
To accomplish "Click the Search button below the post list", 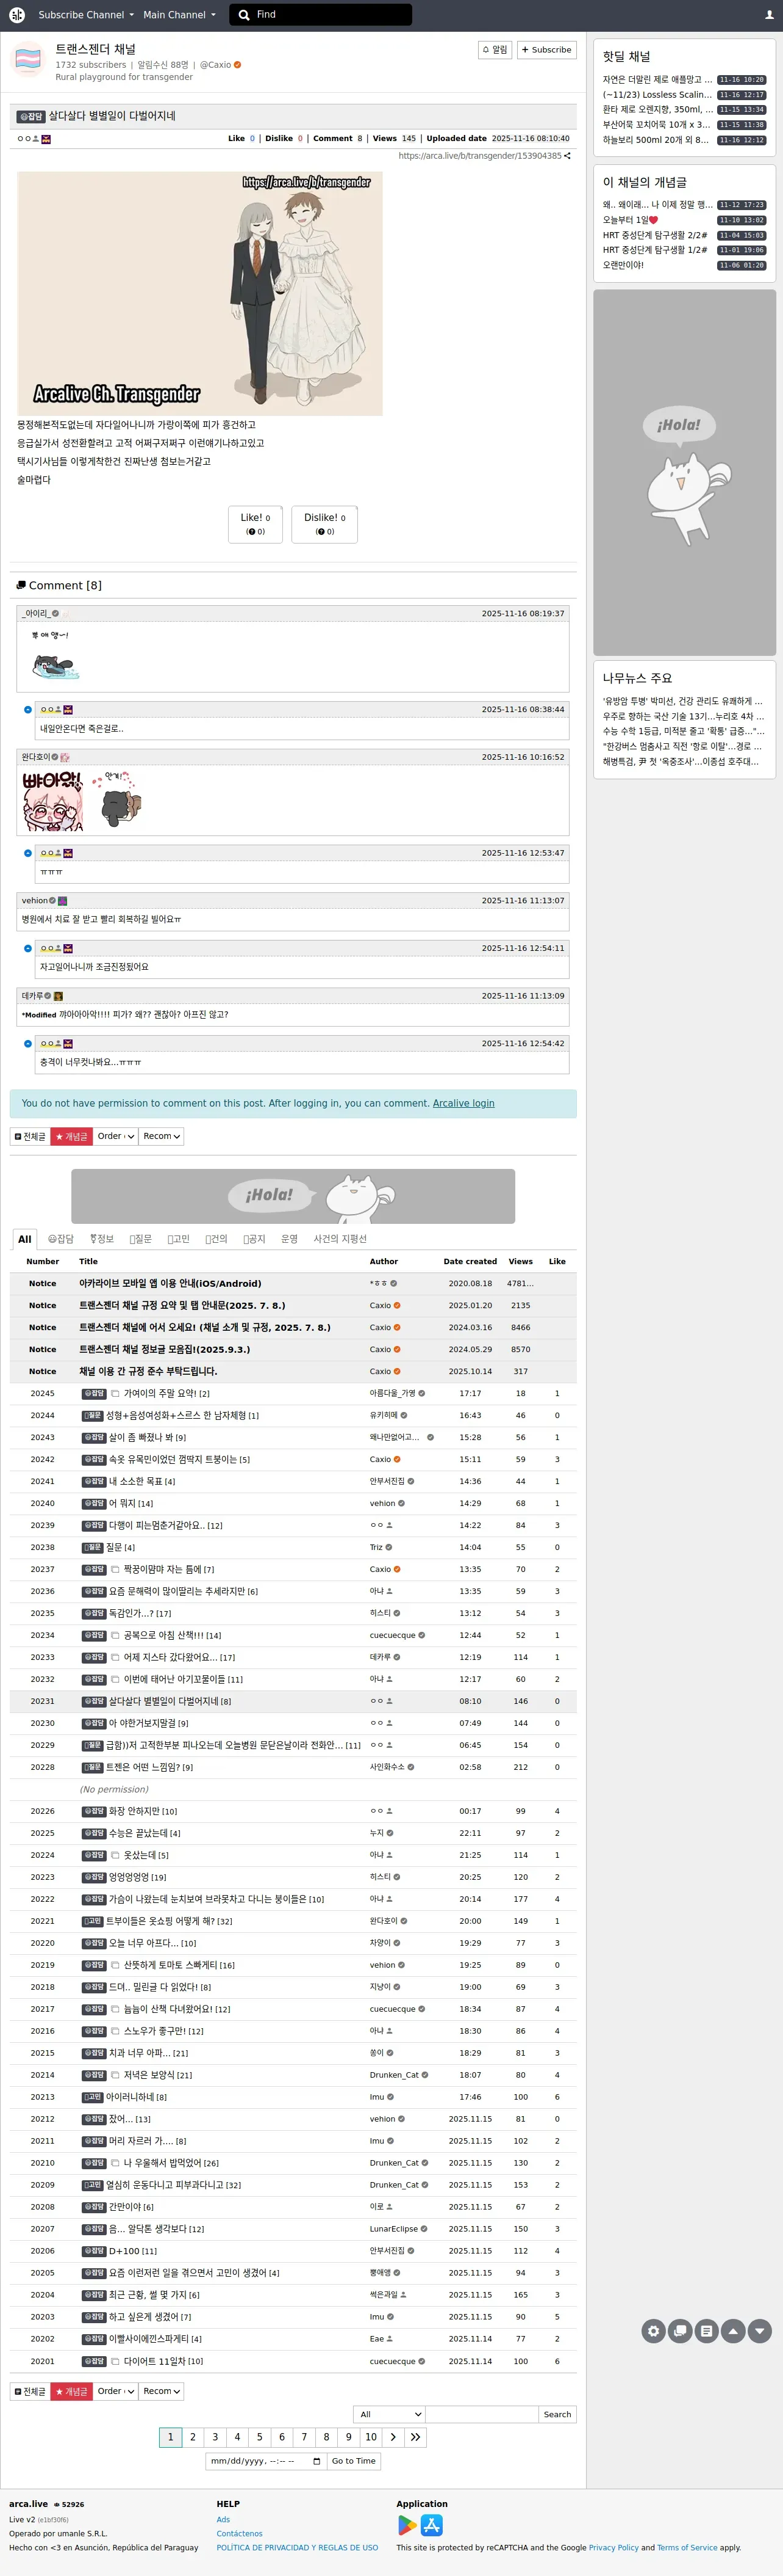I will click(x=557, y=2414).
